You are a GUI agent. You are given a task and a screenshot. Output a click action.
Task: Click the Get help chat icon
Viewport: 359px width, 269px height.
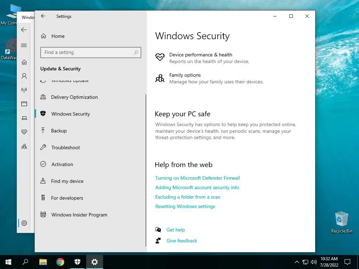pos(158,230)
